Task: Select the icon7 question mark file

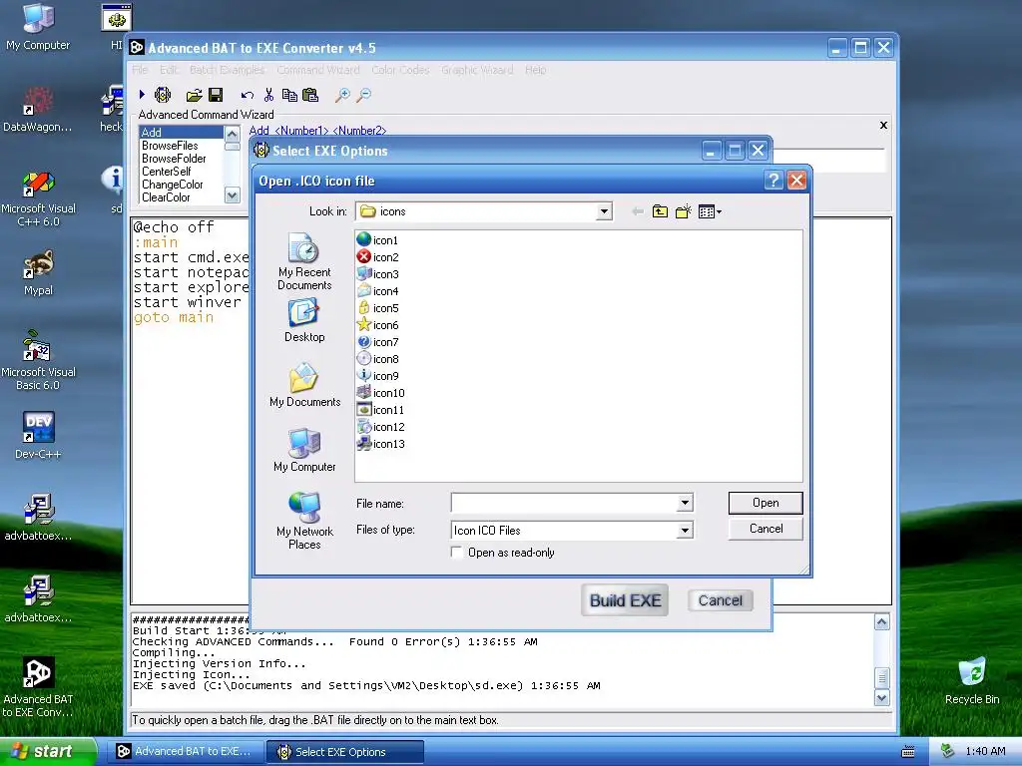Action: coord(378,342)
